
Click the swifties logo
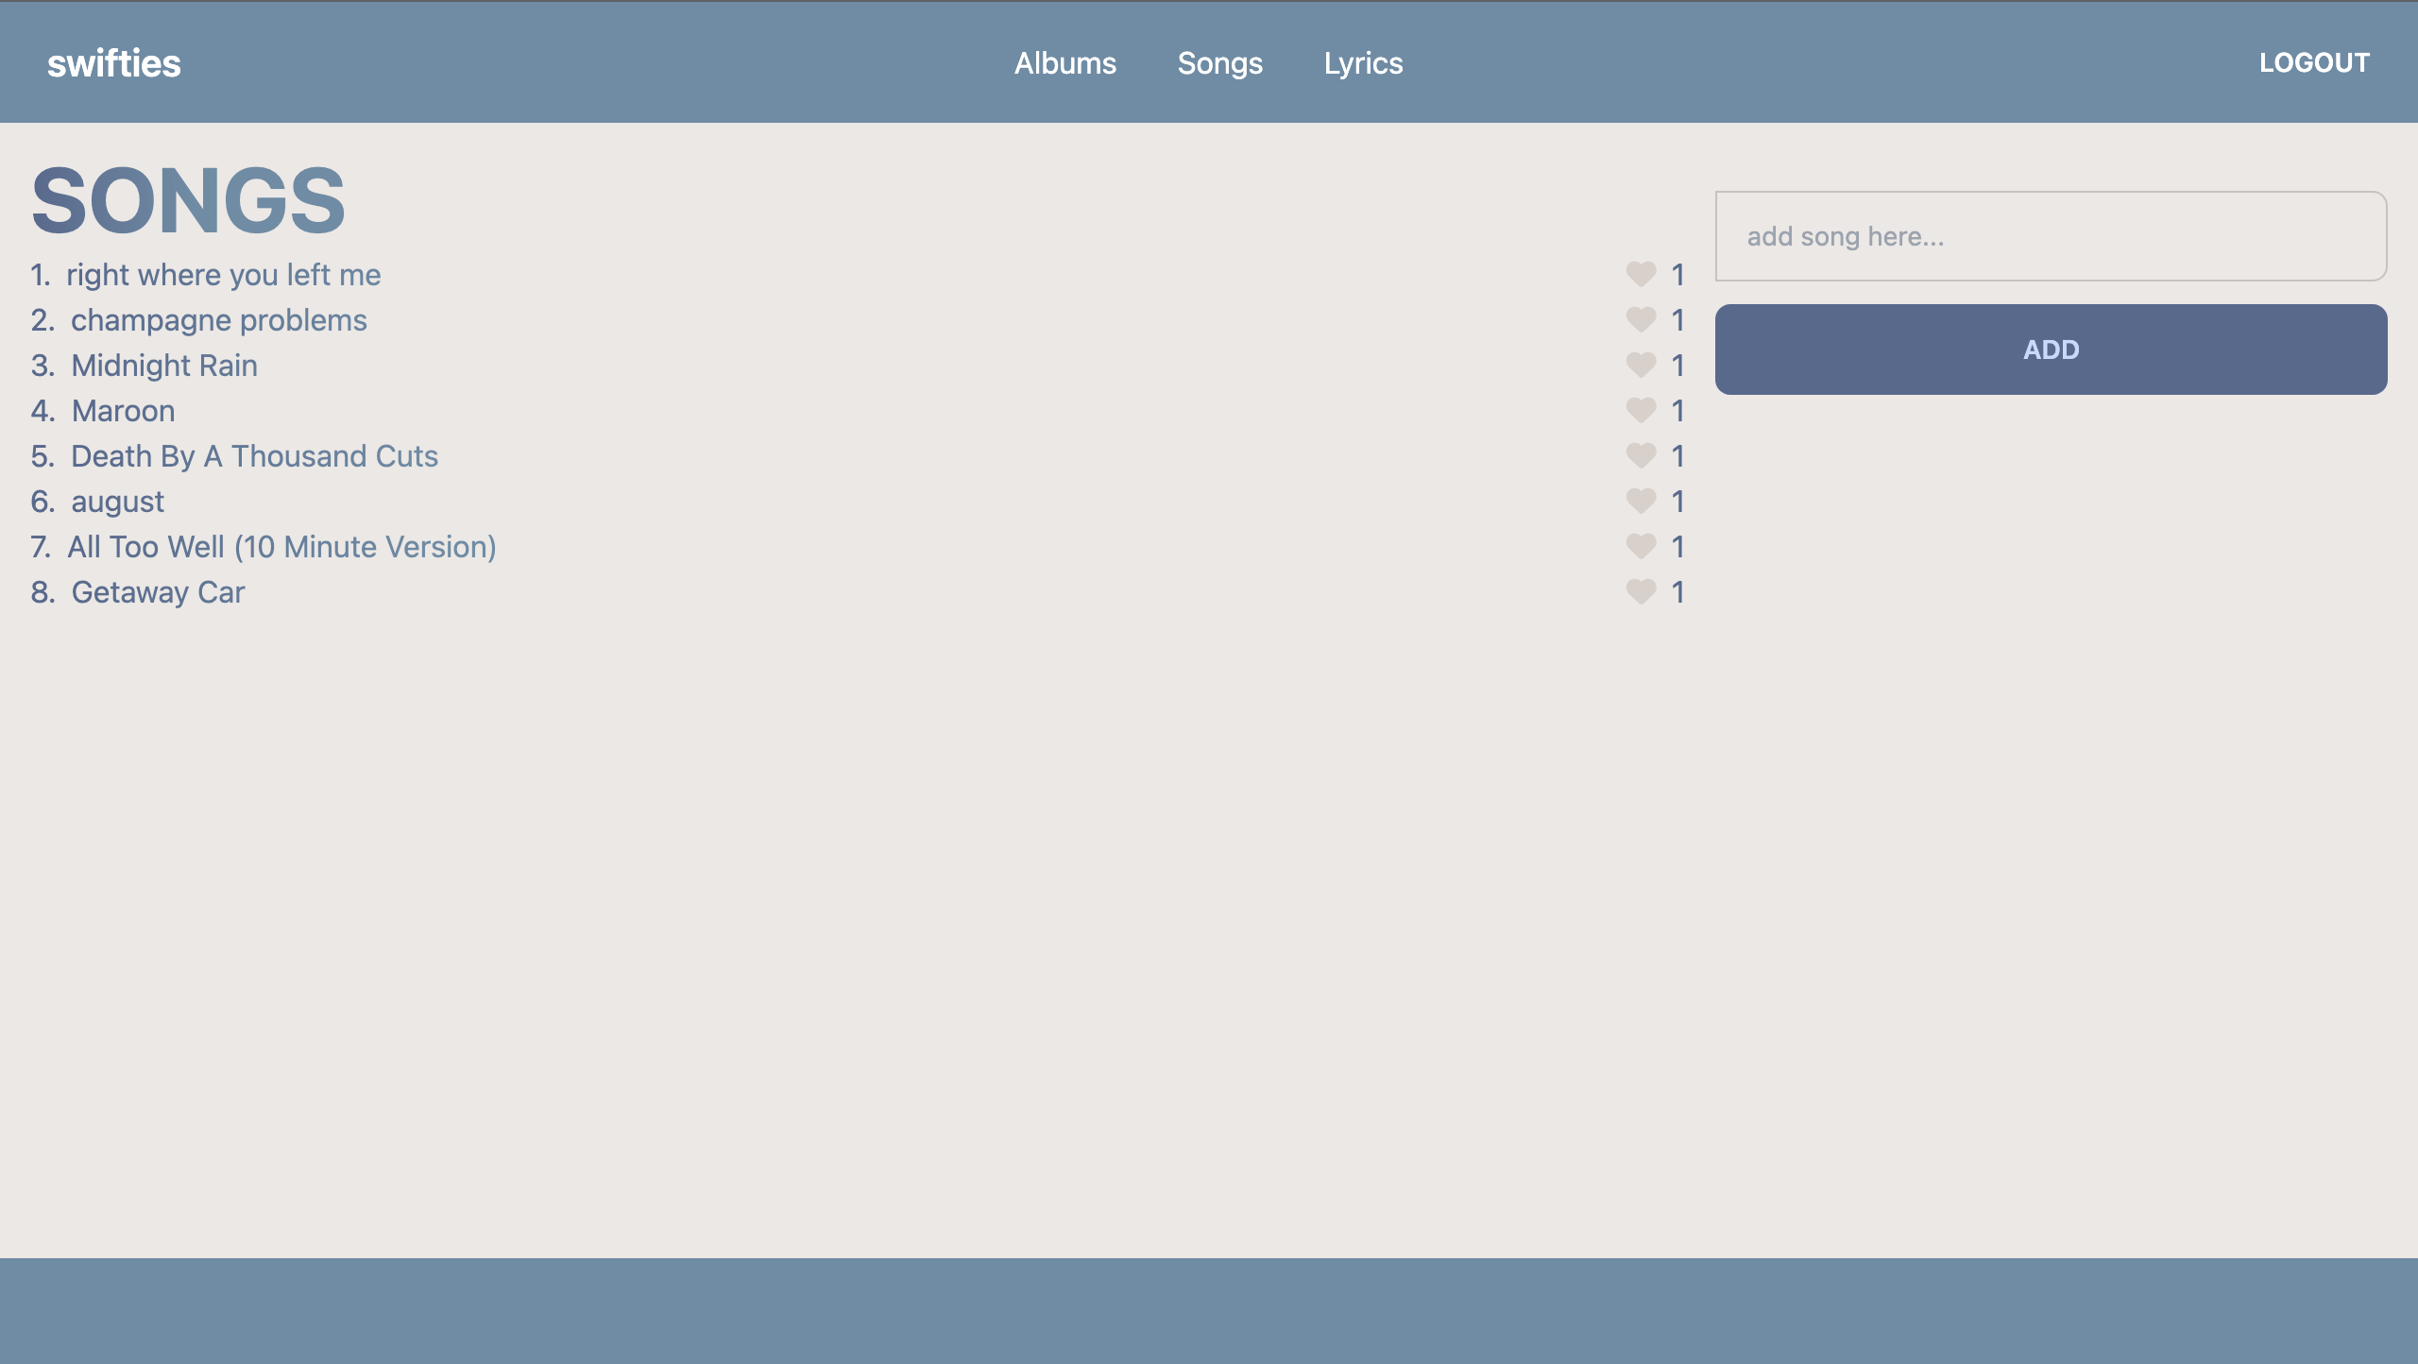tap(112, 62)
